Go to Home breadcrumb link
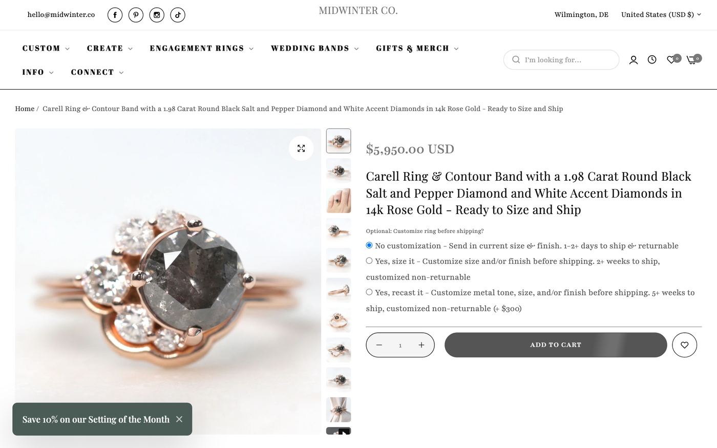Image resolution: width=717 pixels, height=448 pixels. coord(25,109)
